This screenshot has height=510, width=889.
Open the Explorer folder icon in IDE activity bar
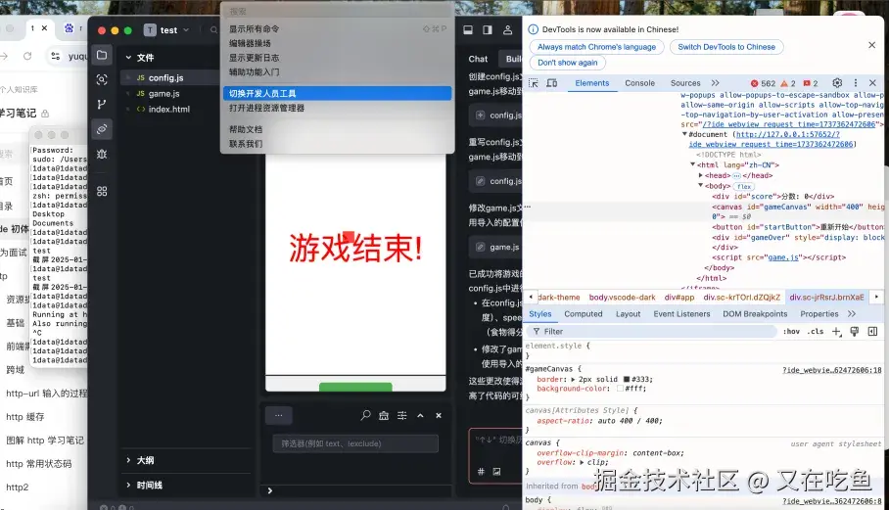click(x=102, y=55)
